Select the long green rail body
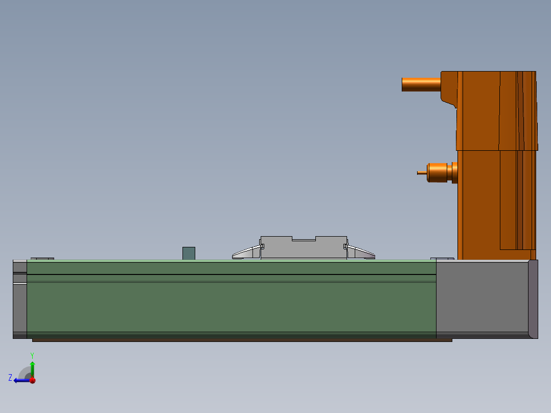Screen dimensions: 551x413 tap(231, 300)
